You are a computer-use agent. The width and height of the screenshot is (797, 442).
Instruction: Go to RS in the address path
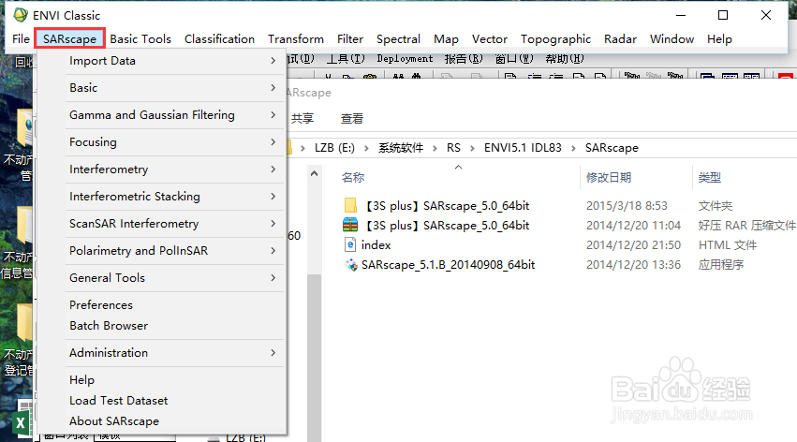[x=453, y=148]
